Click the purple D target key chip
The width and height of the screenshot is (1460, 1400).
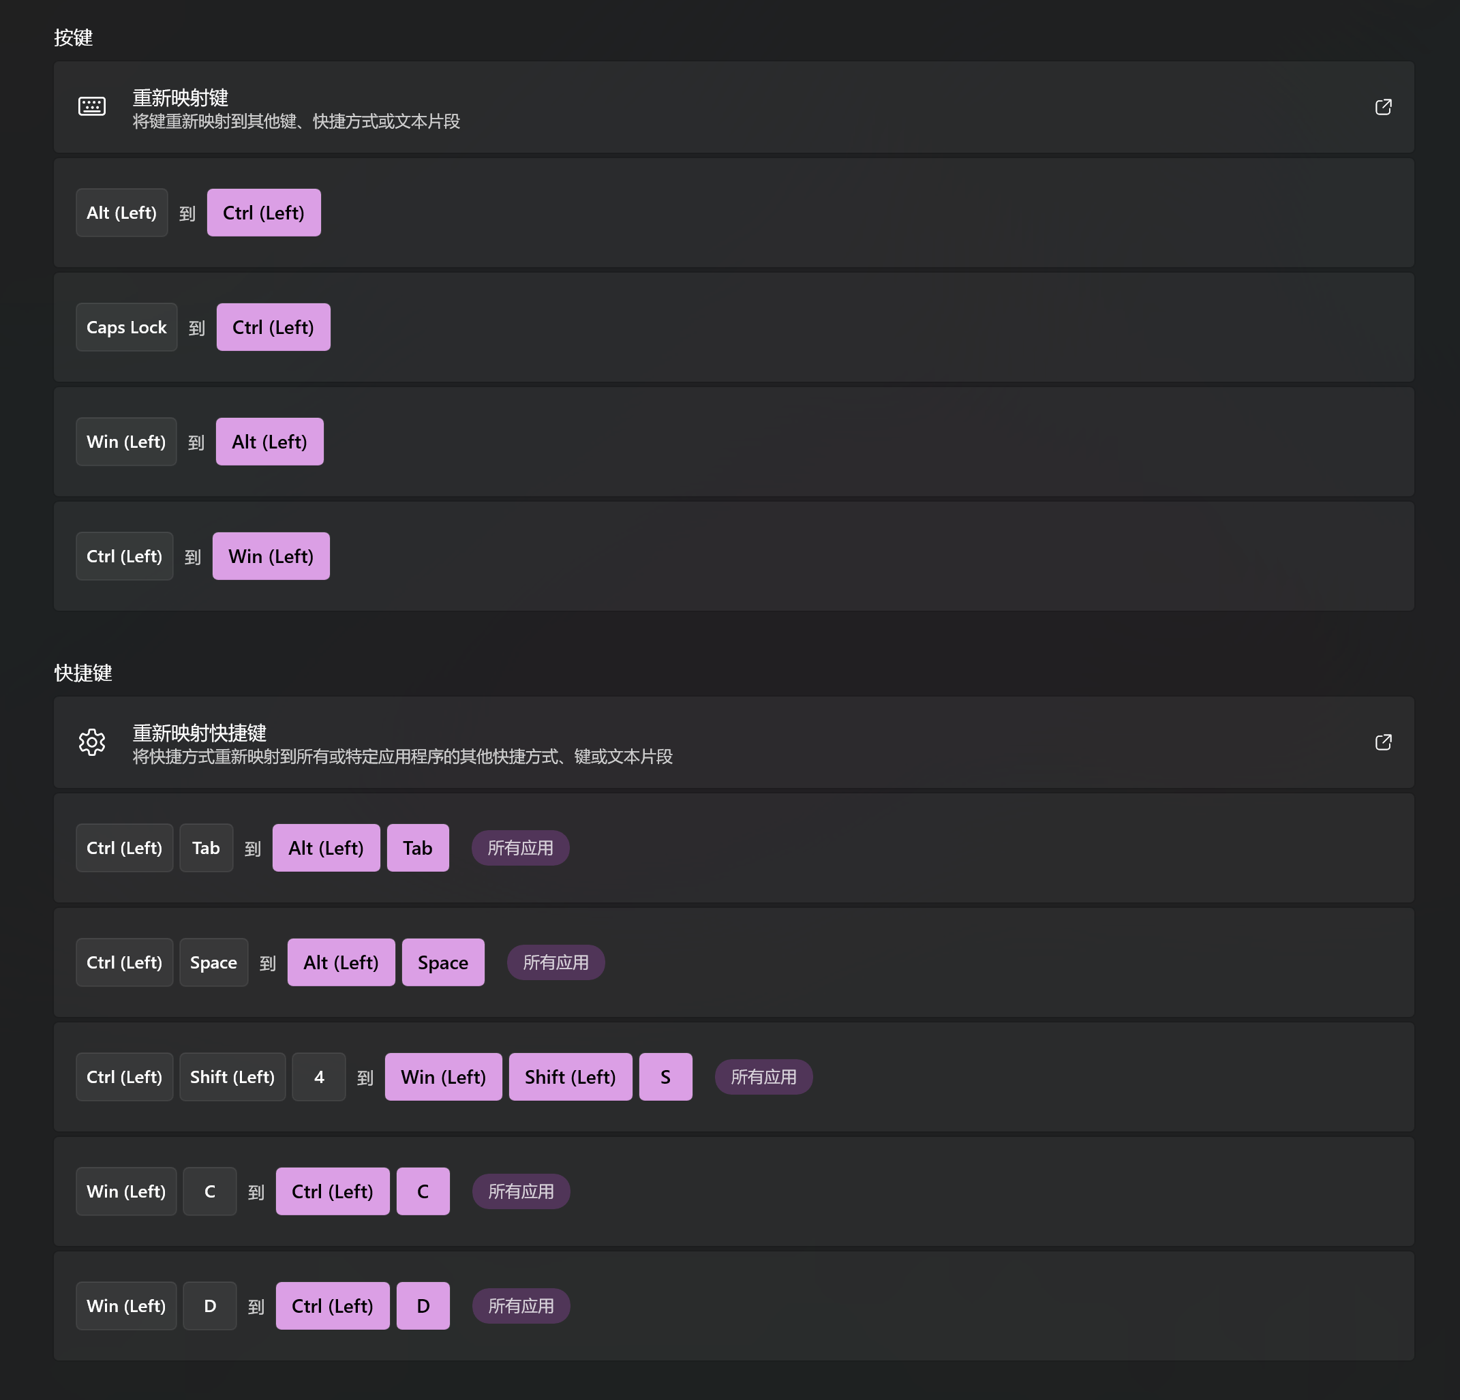(x=423, y=1306)
